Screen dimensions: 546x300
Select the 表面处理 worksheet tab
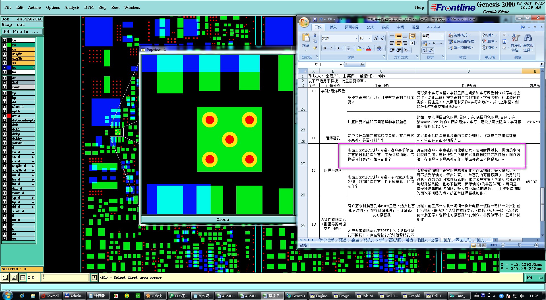463,240
